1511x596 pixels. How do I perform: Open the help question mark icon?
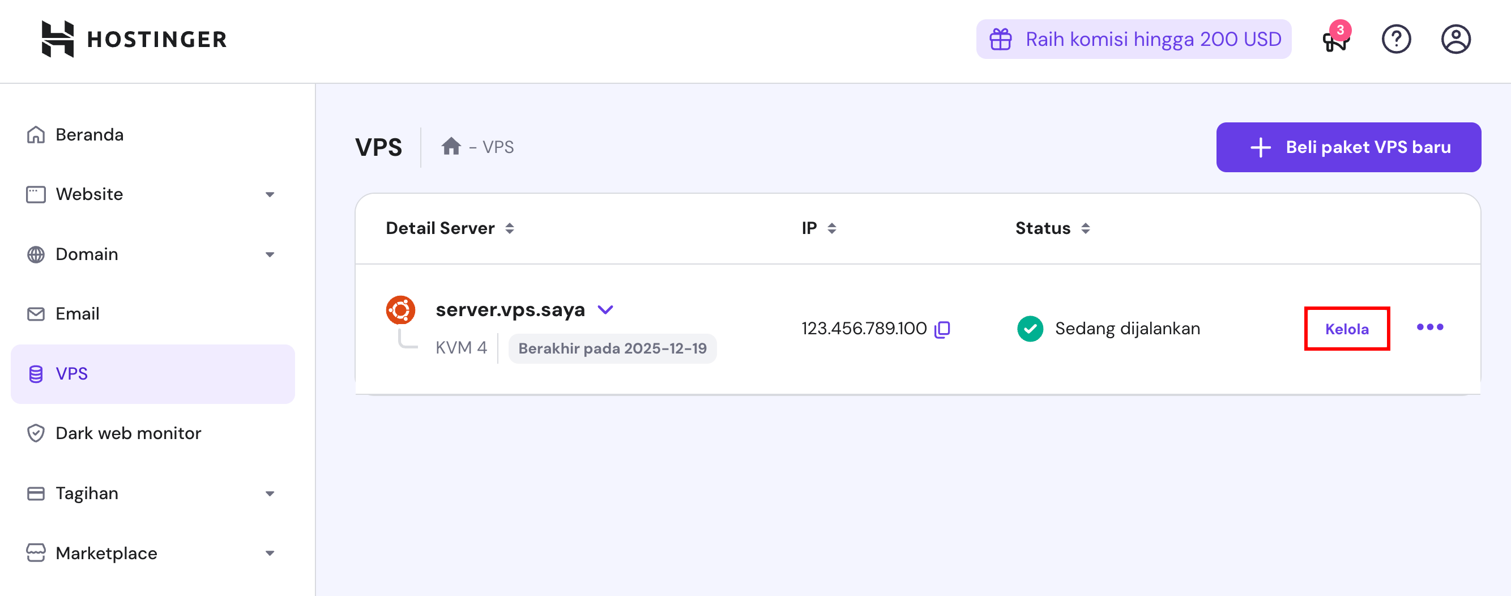[1395, 39]
